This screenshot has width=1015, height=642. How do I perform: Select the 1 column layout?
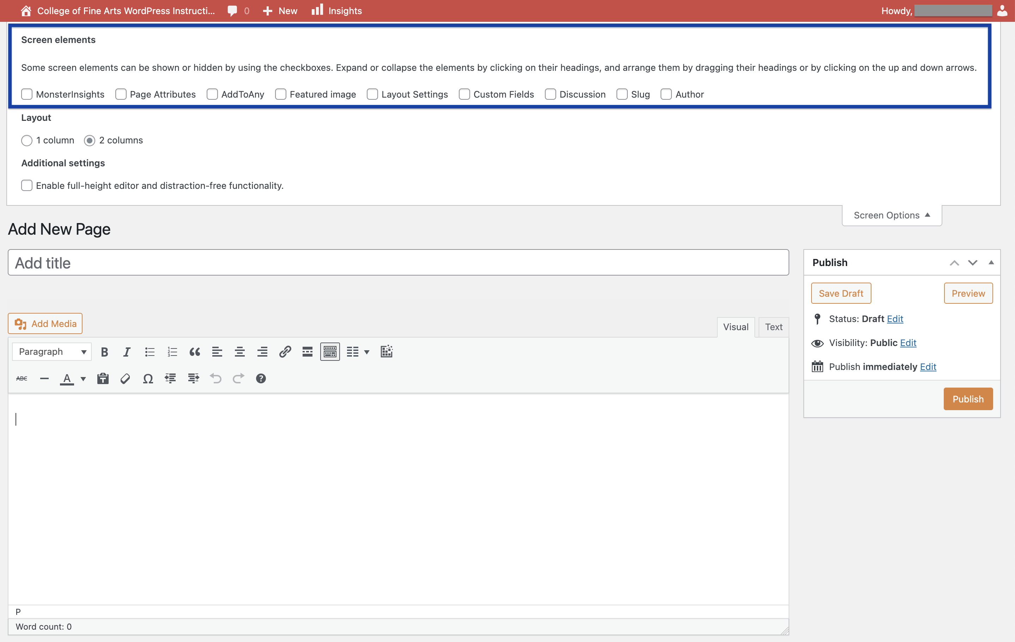coord(26,140)
